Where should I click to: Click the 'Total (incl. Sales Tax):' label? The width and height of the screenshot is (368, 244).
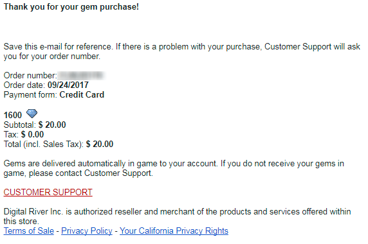tap(44, 144)
